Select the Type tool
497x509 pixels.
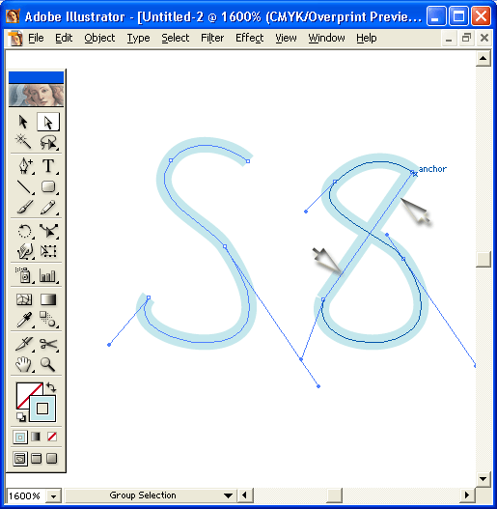click(48, 165)
